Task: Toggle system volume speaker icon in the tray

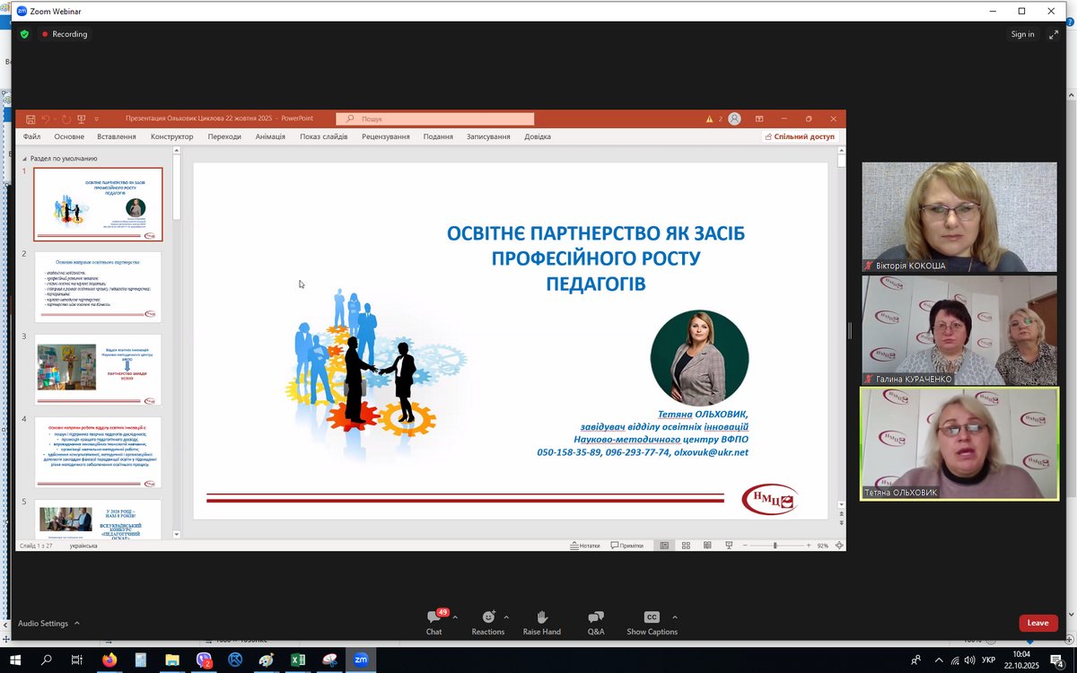Action: 969,660
